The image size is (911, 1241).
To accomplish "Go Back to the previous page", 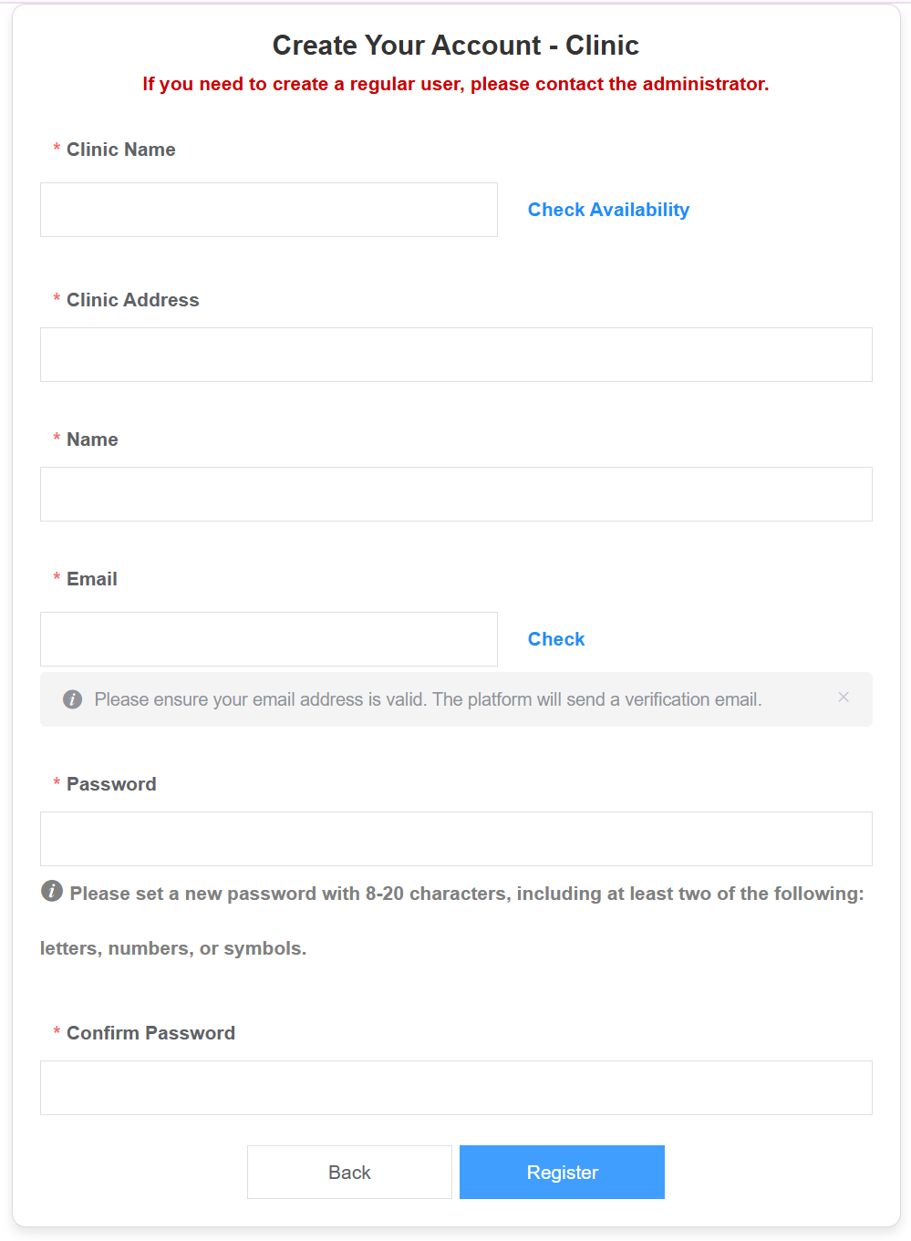I will click(349, 1173).
